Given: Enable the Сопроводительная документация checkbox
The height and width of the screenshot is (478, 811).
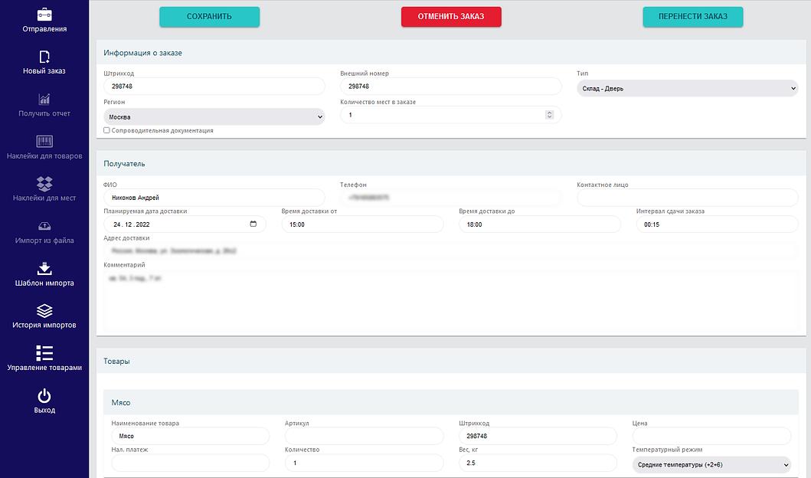Looking at the screenshot, I should 107,131.
